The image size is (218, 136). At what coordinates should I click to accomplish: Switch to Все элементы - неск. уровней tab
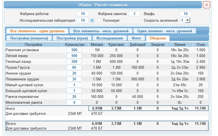coord(101,31)
